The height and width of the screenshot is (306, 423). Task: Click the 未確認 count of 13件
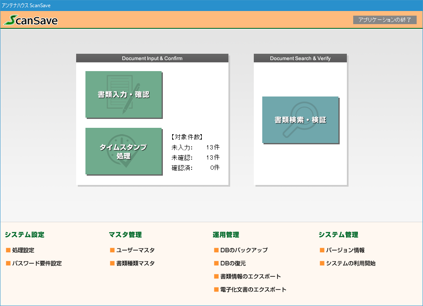(213, 157)
